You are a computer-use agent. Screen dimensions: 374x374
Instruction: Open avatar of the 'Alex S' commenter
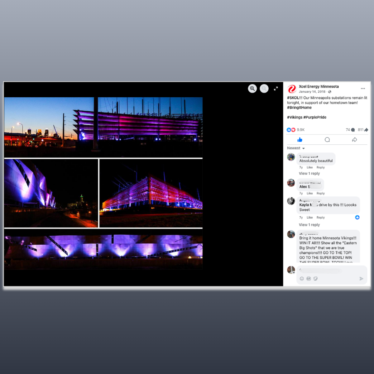291,183
